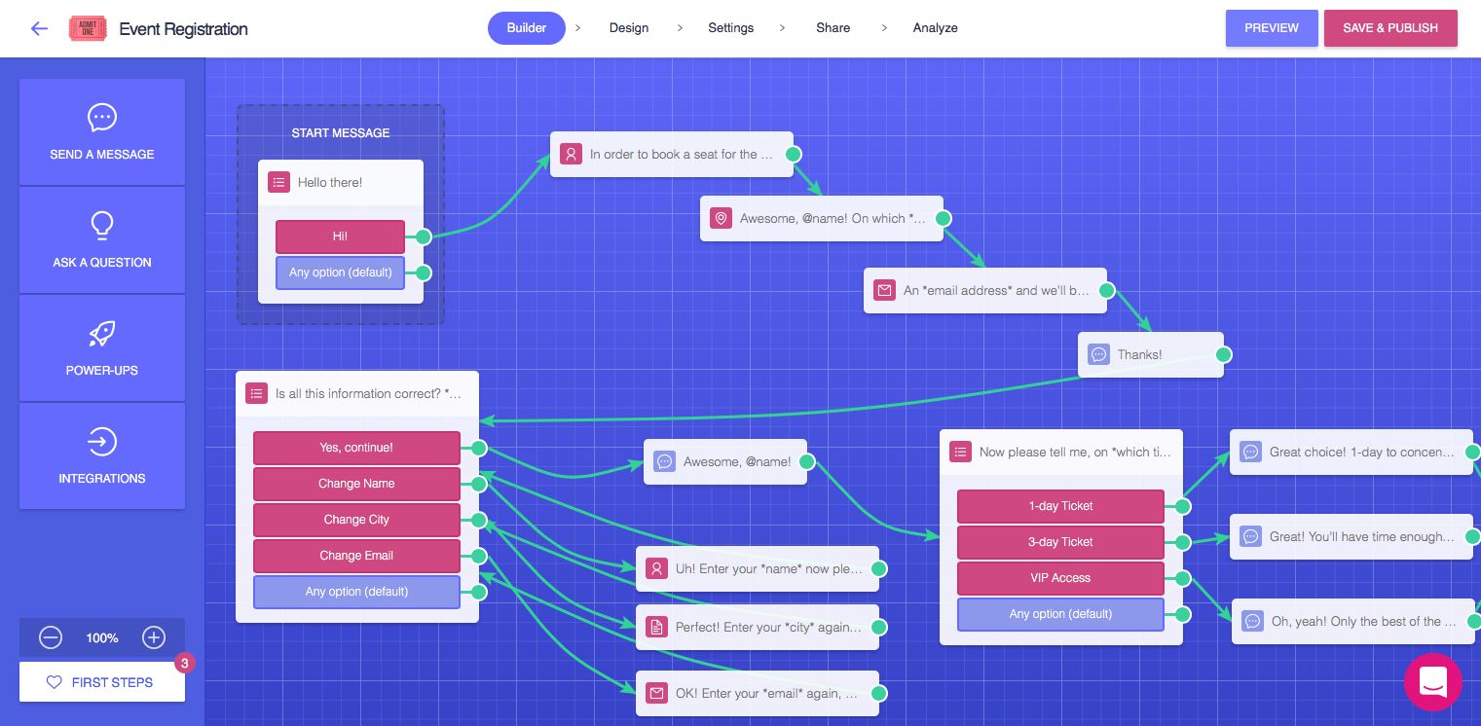Open the Power-Ups rocket panel
Viewport: 1481px width, 726px height.
tap(102, 348)
